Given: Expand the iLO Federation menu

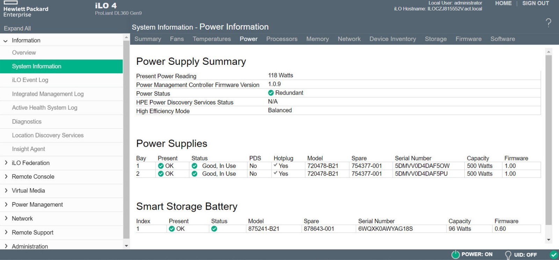Looking at the screenshot, I should click(x=6, y=163).
